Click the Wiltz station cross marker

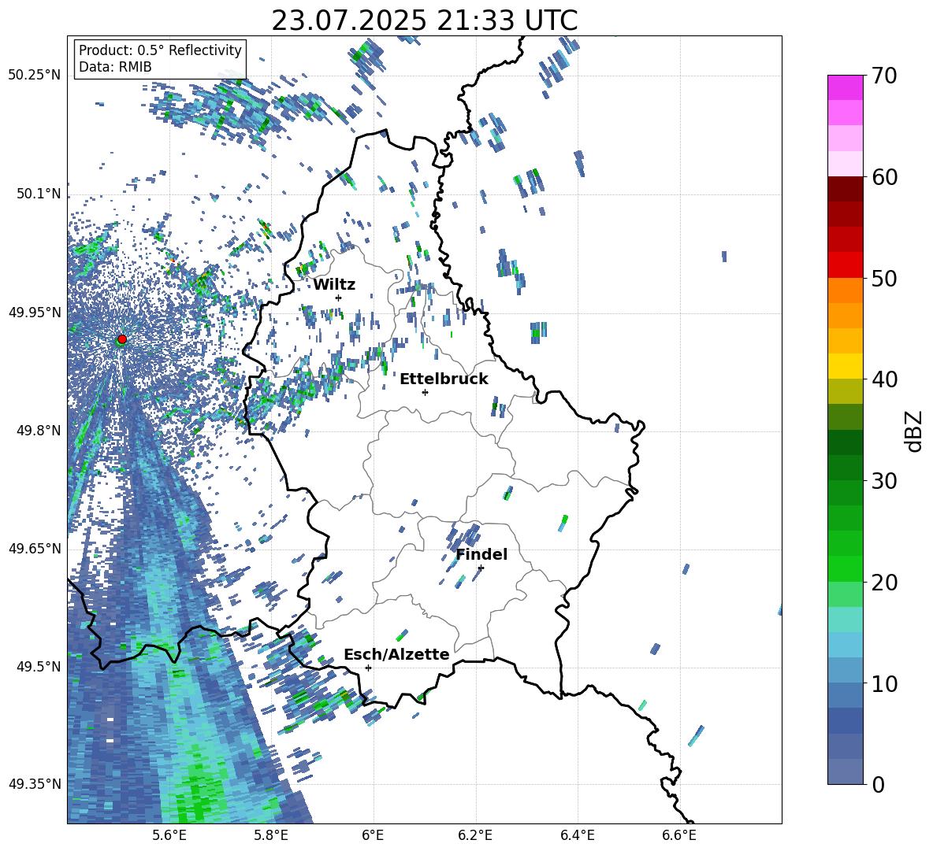(339, 298)
